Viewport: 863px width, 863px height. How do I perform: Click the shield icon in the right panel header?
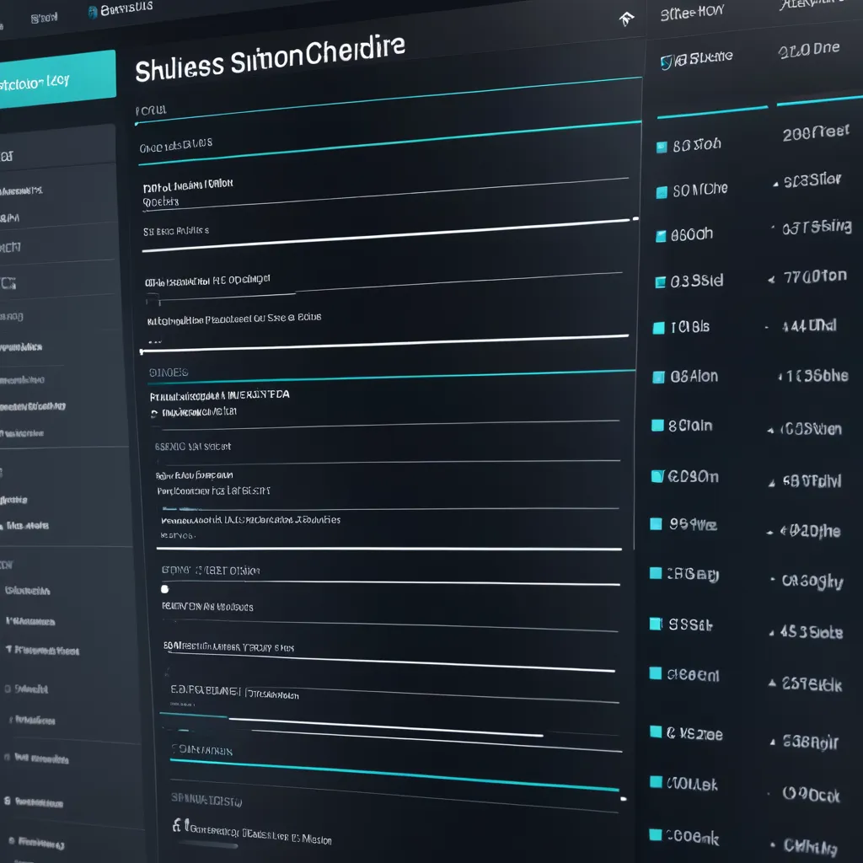(x=667, y=60)
